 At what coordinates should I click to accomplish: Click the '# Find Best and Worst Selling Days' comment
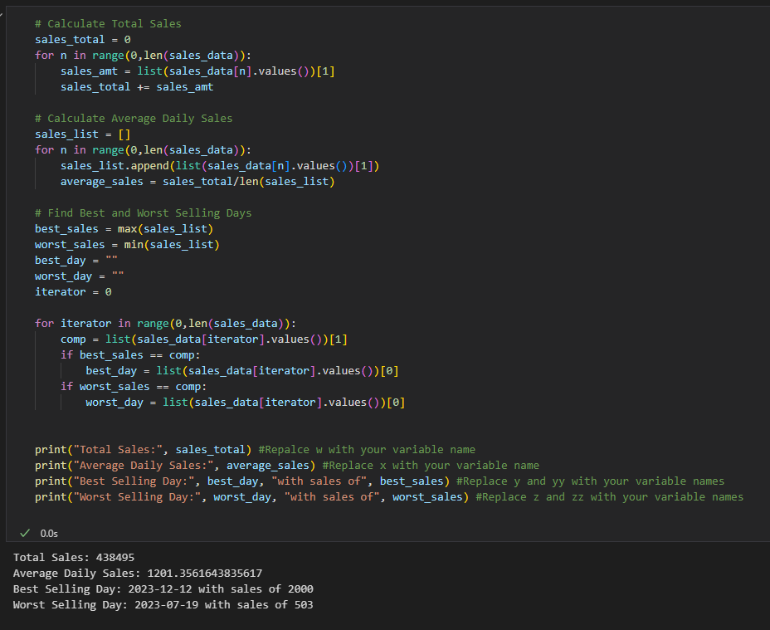144,212
